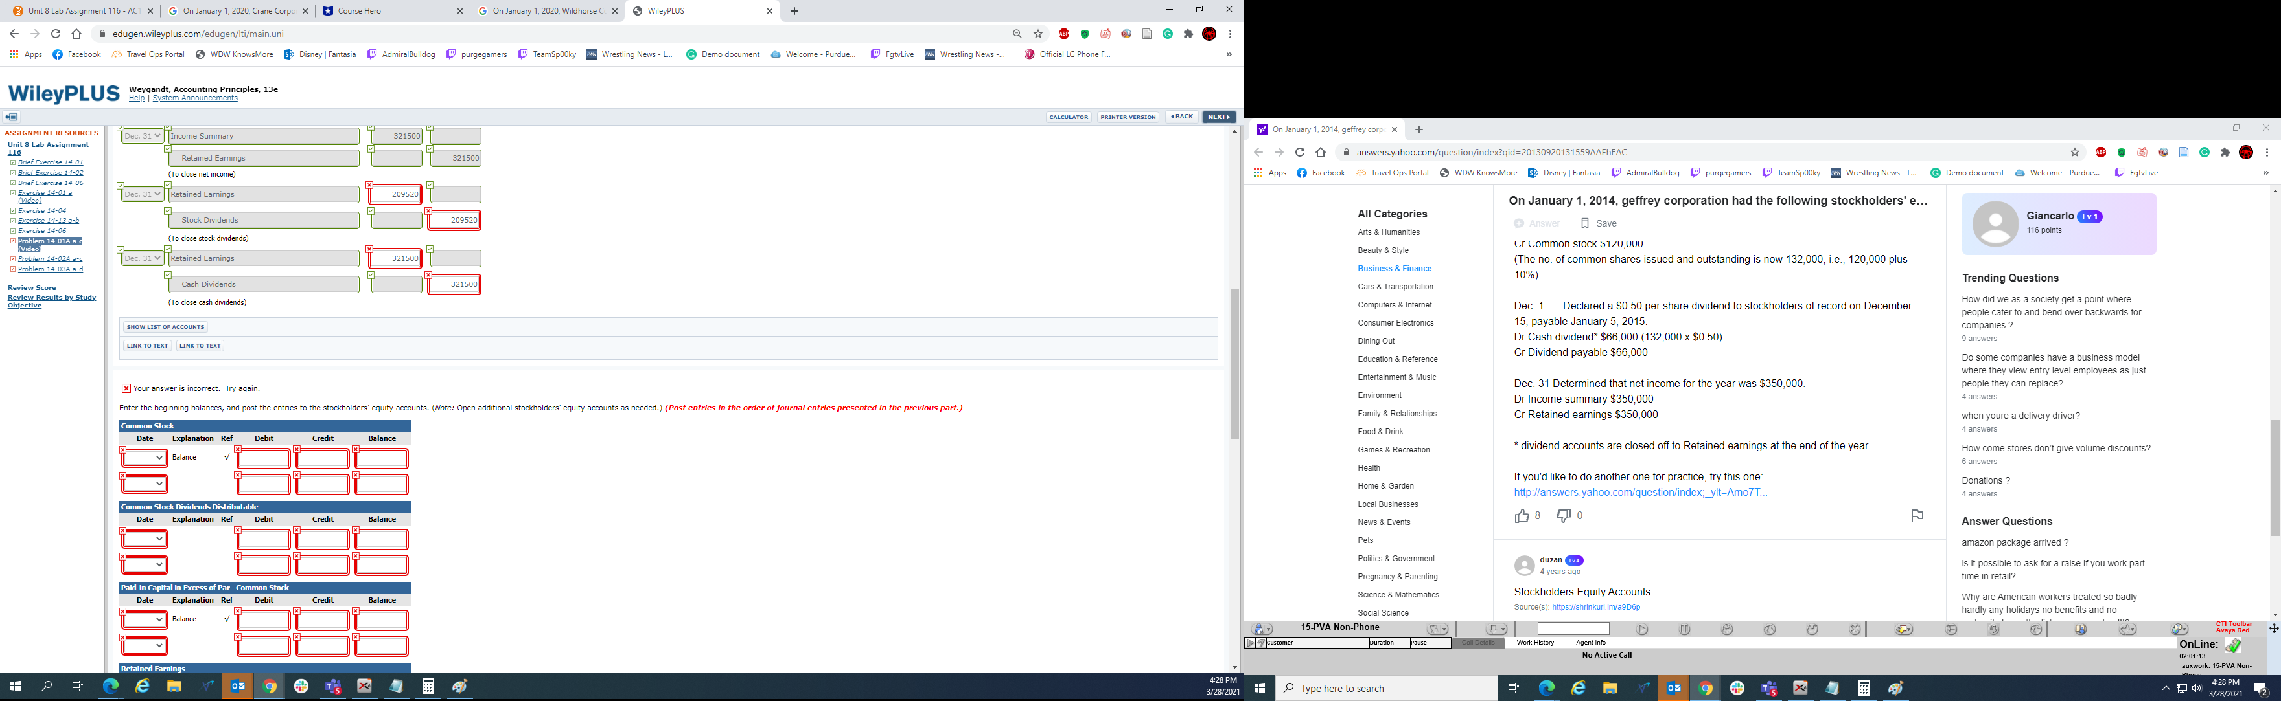Viewport: 2281px width, 701px height.
Task: Click thumbs down icon on Yahoo answer
Action: (x=1564, y=515)
